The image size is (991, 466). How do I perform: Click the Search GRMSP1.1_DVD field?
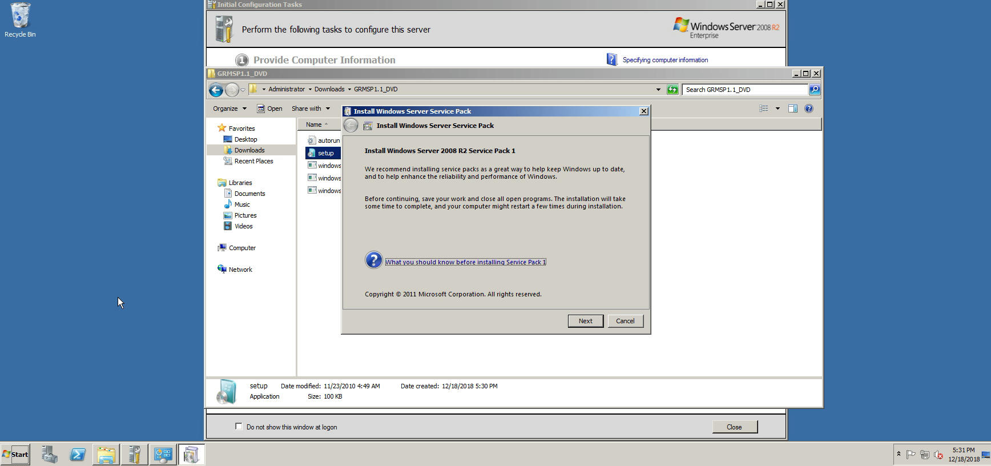pos(744,90)
